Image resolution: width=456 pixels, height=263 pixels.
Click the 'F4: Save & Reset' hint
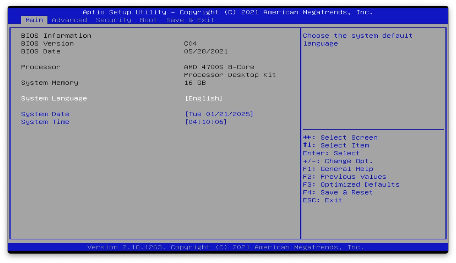[338, 192]
